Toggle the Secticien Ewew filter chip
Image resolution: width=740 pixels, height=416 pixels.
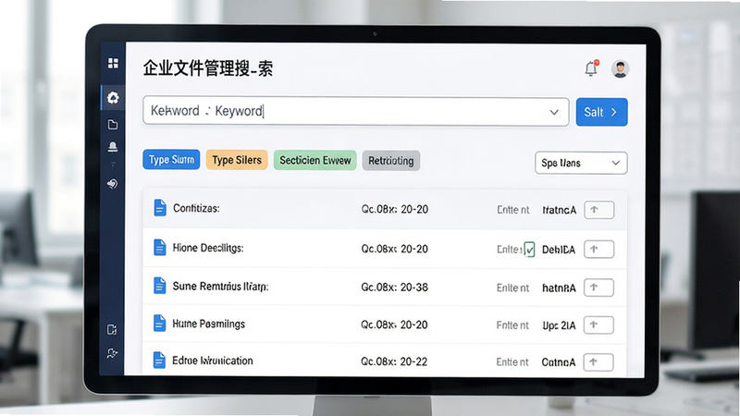[315, 160]
